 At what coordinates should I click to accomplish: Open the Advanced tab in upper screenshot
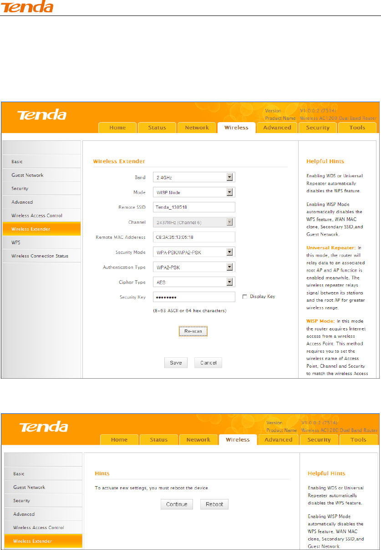(x=277, y=128)
